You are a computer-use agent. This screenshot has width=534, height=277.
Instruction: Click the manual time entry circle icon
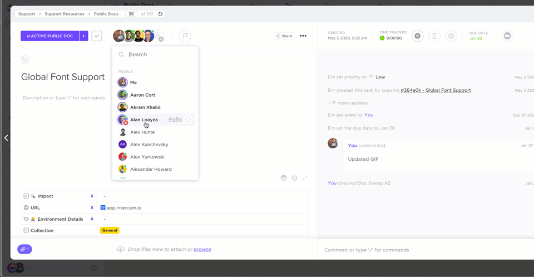point(418,36)
